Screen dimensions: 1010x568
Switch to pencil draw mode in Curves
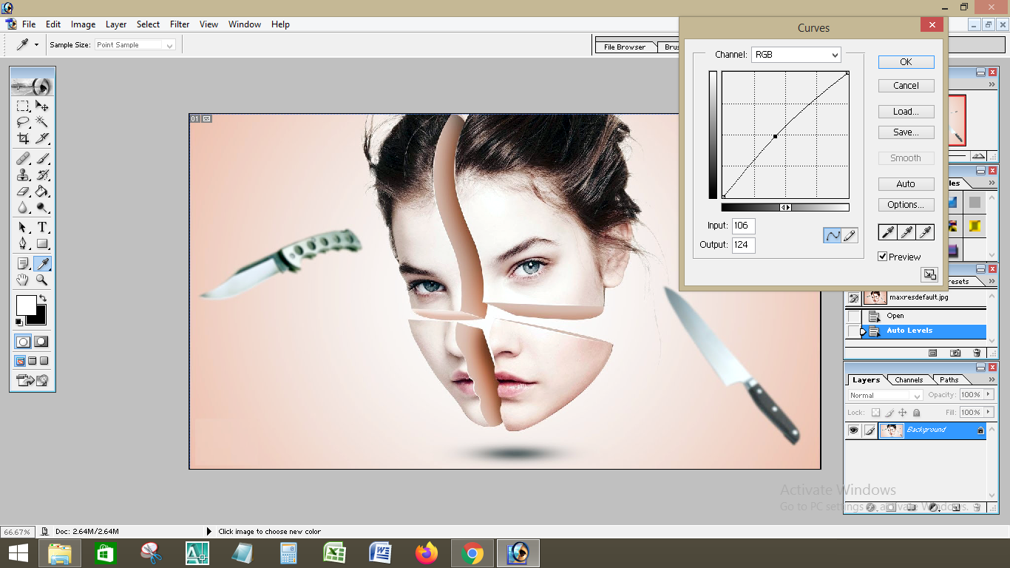pyautogui.click(x=850, y=235)
